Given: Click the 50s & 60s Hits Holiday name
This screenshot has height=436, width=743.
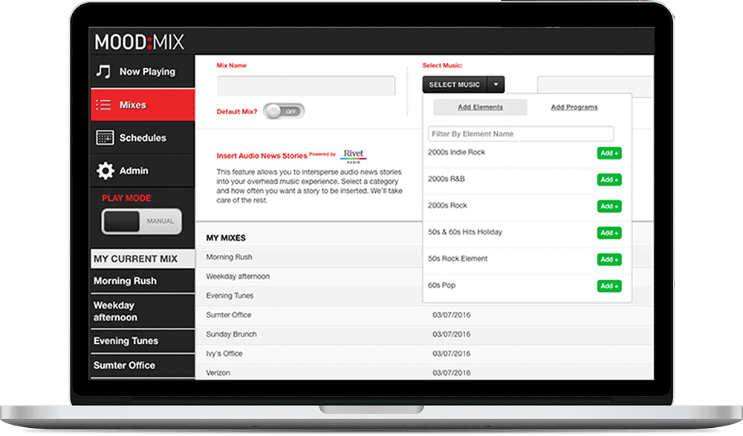Looking at the screenshot, I should [465, 232].
